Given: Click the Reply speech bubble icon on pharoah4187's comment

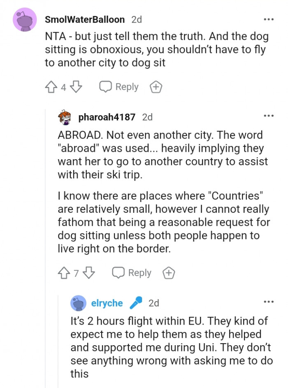Looking at the screenshot, I should coord(119,272).
